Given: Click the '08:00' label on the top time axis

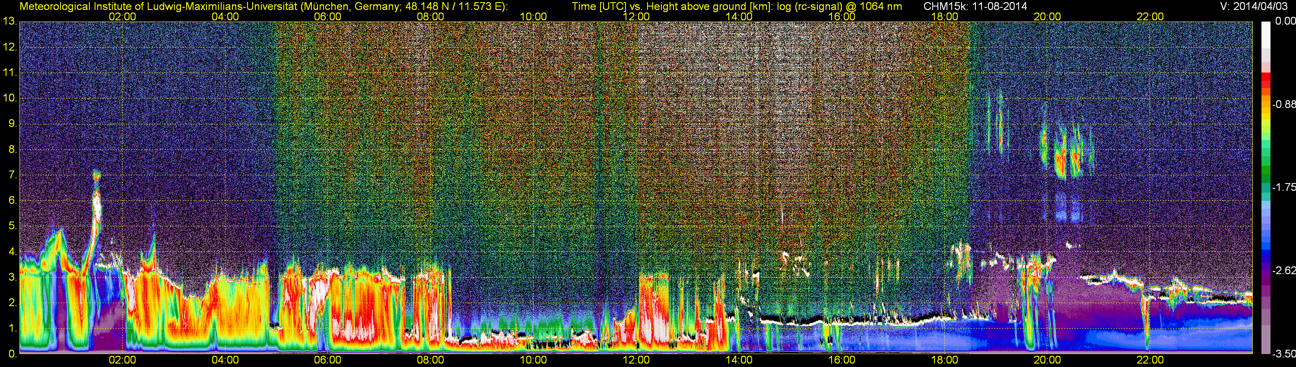Looking at the screenshot, I should [x=431, y=16].
